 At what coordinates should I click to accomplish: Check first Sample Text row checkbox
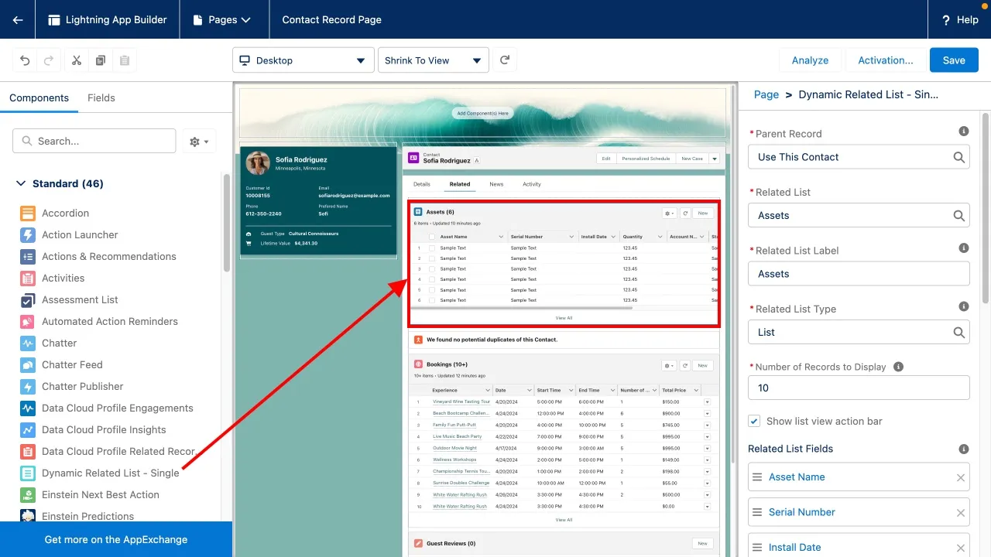tap(432, 248)
